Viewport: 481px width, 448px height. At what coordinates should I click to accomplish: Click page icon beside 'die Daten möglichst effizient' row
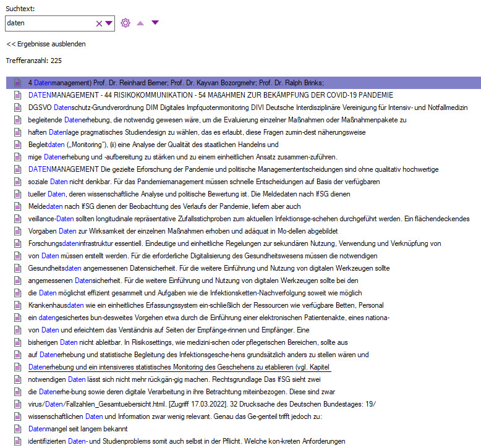tap(18, 293)
